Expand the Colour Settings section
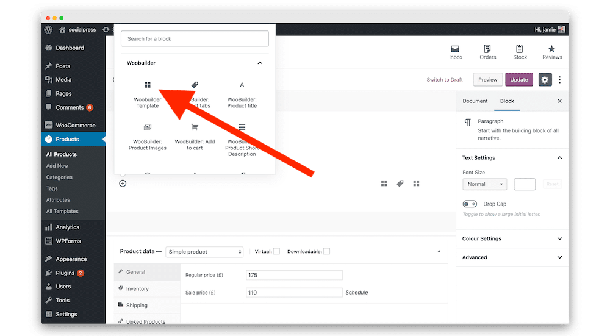This screenshot has width=610, height=336. tap(512, 239)
